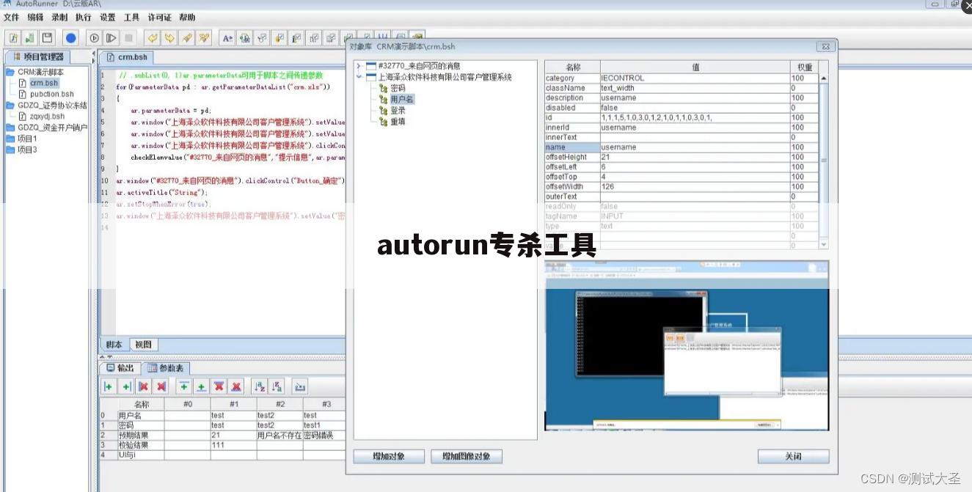Open the 编辑 menu
Image resolution: width=972 pixels, height=492 pixels.
(x=35, y=18)
